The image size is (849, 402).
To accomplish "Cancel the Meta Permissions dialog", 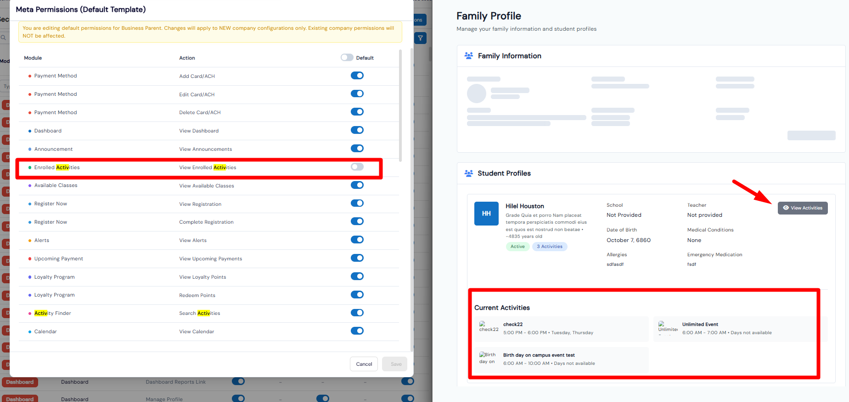I will click(364, 364).
